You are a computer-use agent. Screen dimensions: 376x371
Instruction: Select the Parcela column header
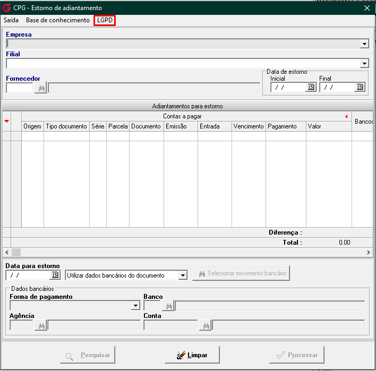118,126
